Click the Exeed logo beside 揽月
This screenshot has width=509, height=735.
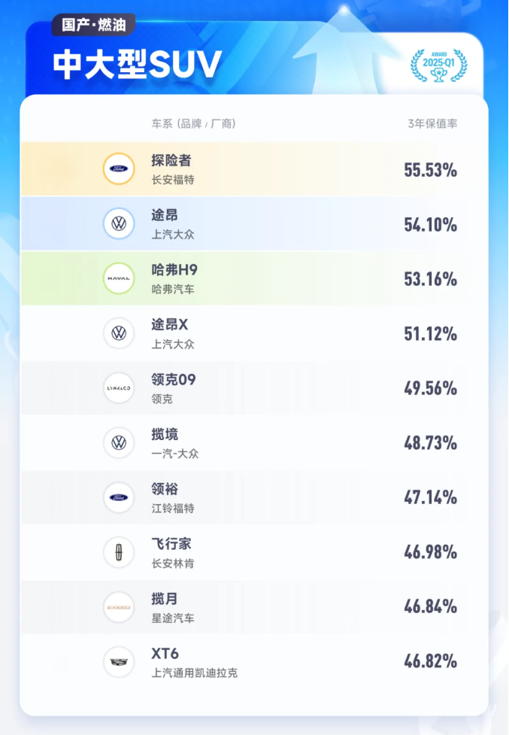click(x=119, y=606)
